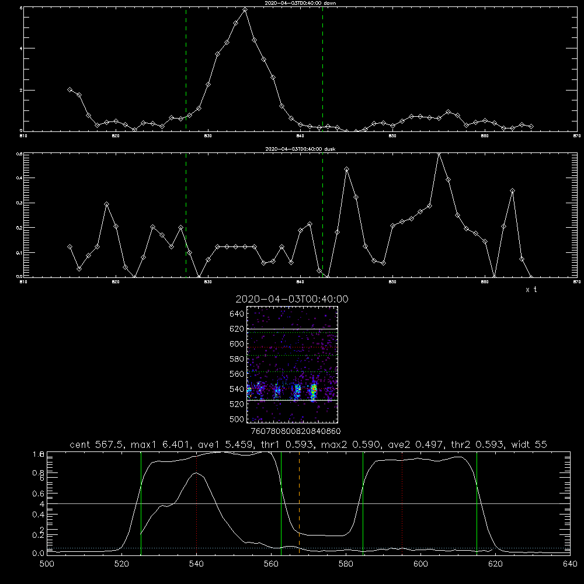Click the solid horizontal threshold line in the bottom plot
This screenshot has height=584, width=584.
click(x=308, y=503)
